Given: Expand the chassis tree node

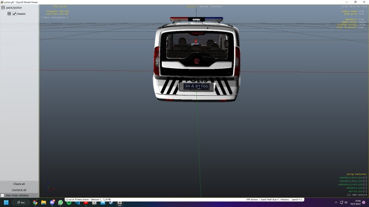Looking at the screenshot, I should [x=9, y=14].
